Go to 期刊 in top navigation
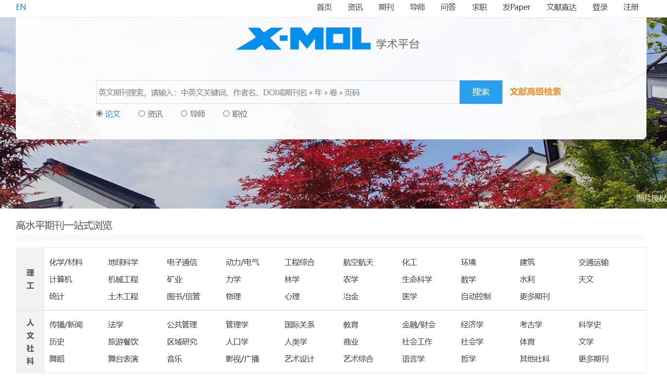The width and height of the screenshot is (667, 377). (x=386, y=7)
